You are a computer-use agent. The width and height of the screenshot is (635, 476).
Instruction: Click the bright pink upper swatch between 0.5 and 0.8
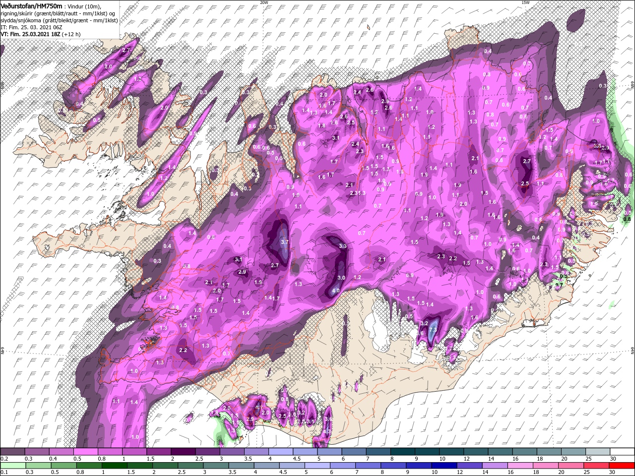(x=85, y=452)
